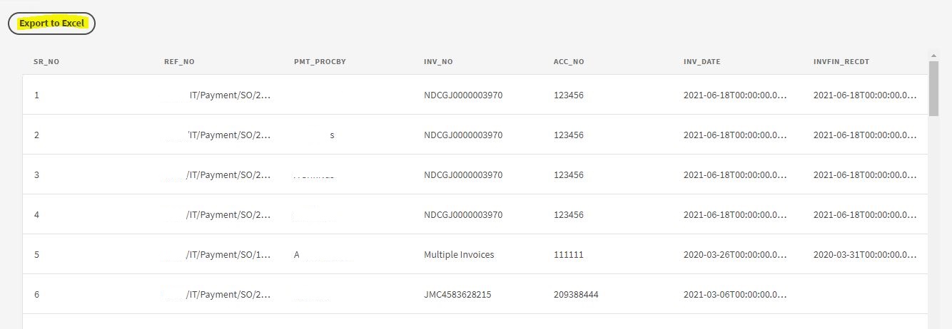
Task: Sort by INV_DATE column header
Action: 702,62
